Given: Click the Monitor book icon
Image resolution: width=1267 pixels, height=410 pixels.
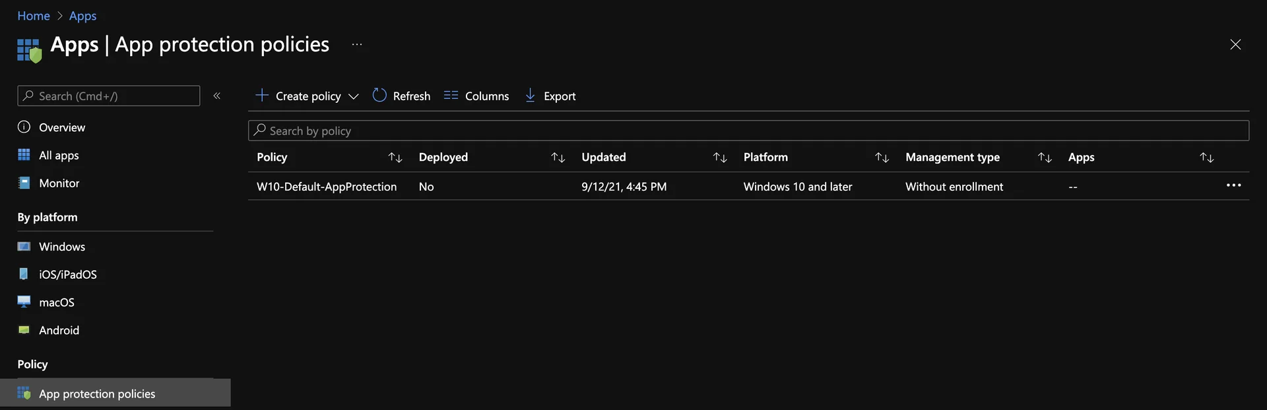Looking at the screenshot, I should click(x=24, y=183).
